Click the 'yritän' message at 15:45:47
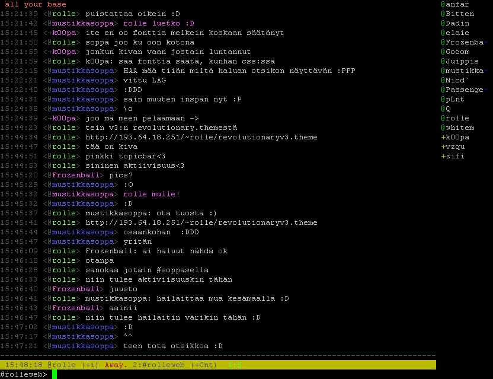493x379 pixels. pyautogui.click(x=137, y=241)
